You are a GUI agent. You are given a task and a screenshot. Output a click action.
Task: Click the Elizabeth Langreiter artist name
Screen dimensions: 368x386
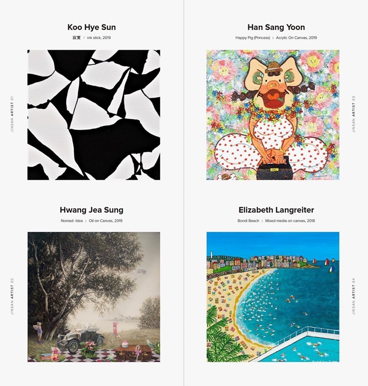coord(276,210)
